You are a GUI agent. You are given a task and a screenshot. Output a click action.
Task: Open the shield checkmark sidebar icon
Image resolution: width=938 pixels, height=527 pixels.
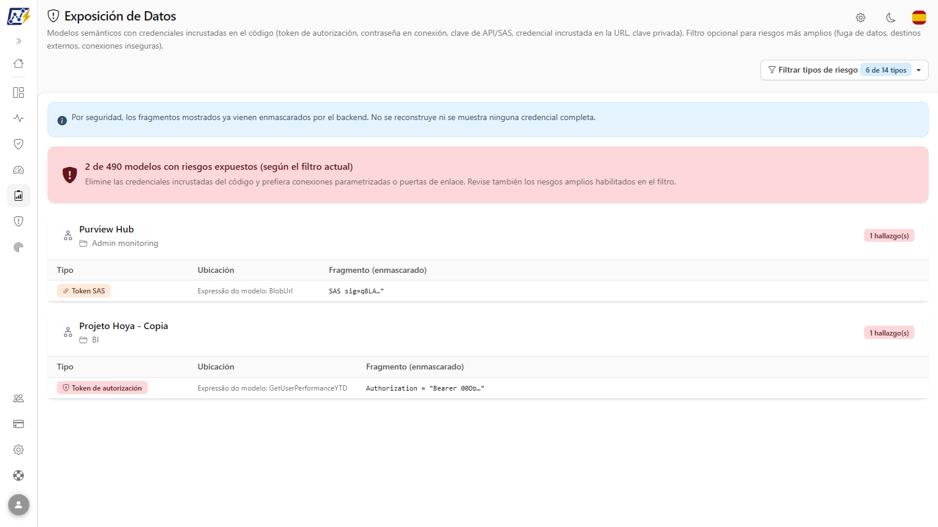point(19,144)
